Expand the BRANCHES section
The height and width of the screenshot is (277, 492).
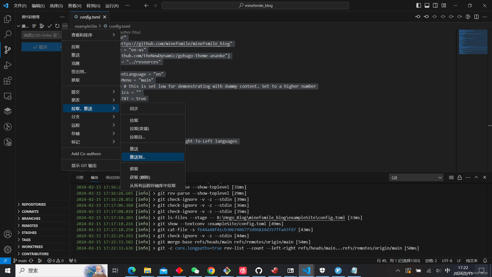(31, 219)
